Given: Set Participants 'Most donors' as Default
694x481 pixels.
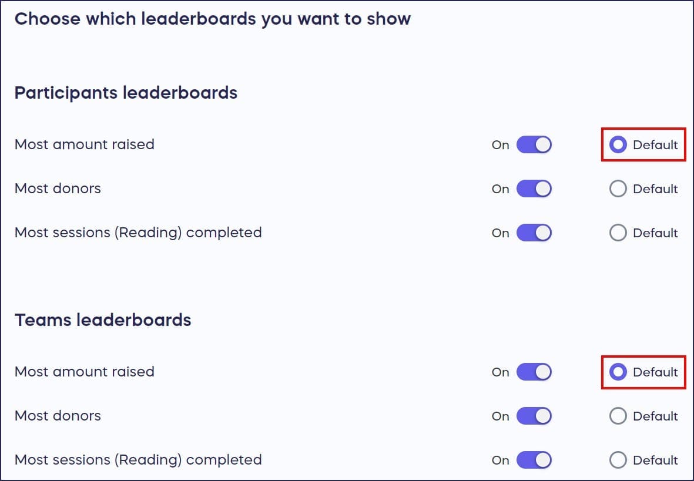Looking at the screenshot, I should [x=618, y=189].
